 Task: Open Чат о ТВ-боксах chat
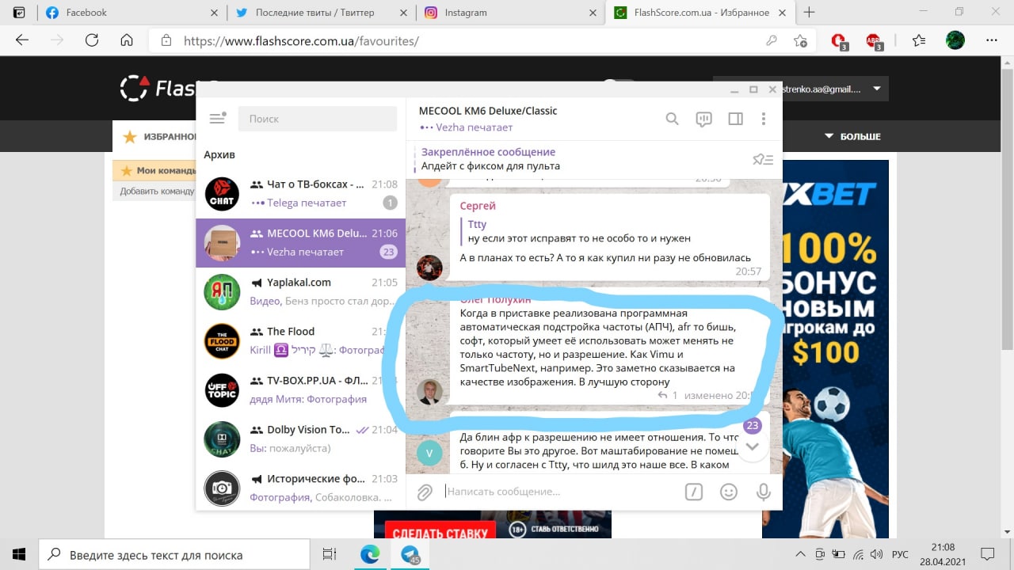(x=301, y=193)
